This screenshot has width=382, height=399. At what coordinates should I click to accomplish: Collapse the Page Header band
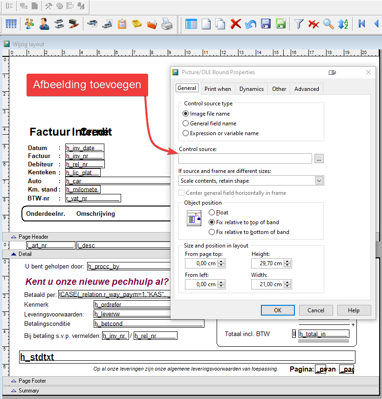(x=14, y=237)
